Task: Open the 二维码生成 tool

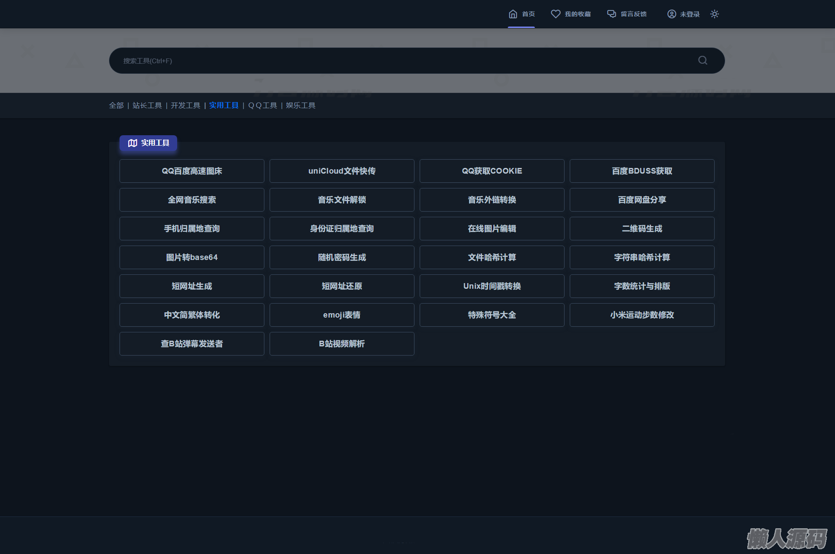Action: [x=642, y=229]
